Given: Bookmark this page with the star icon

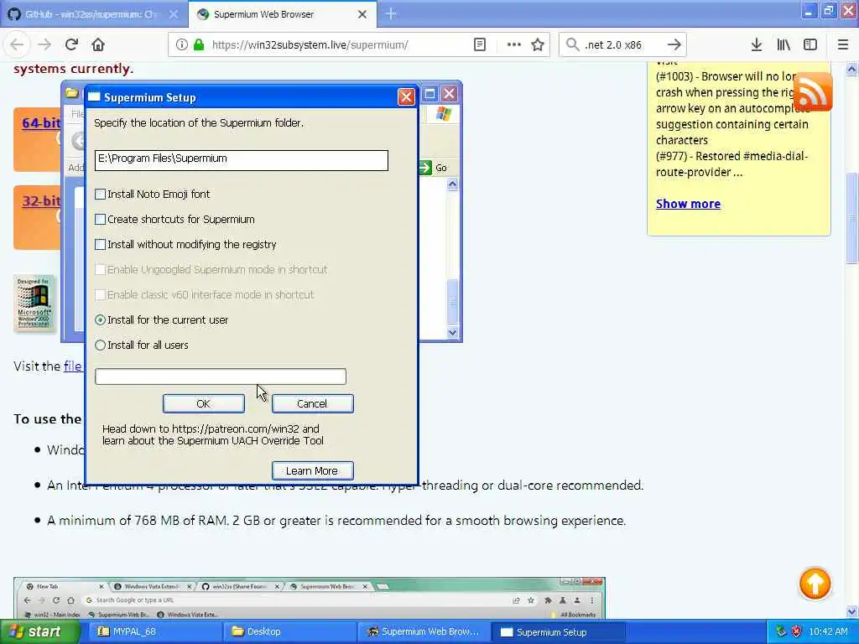Looking at the screenshot, I should click(x=538, y=44).
